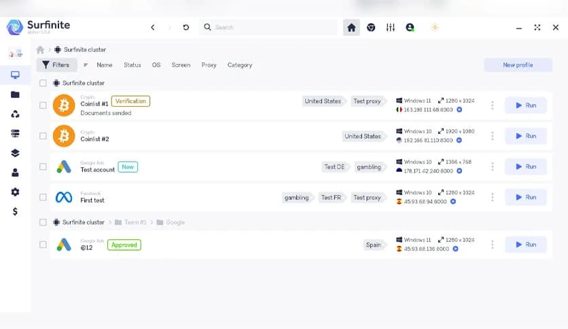The image size is (568, 329).
Task: Run the @12 Google Ads profile
Action: point(525,245)
